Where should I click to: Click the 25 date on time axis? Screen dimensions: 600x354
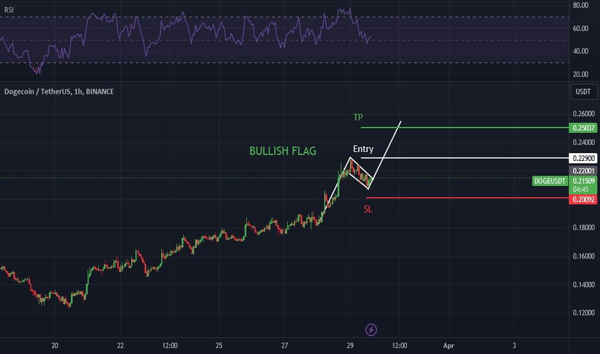(219, 346)
